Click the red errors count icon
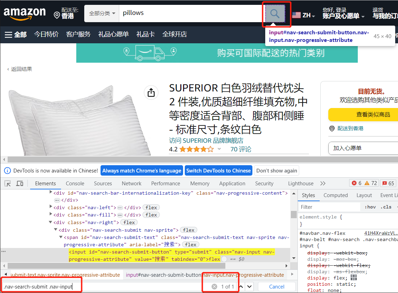This screenshot has width=398, height=293. tap(354, 183)
